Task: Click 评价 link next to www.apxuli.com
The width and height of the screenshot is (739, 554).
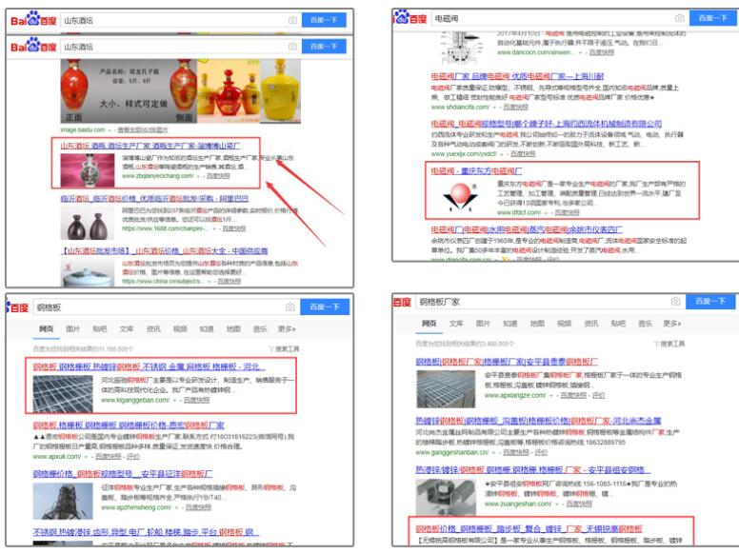Action: 133,457
